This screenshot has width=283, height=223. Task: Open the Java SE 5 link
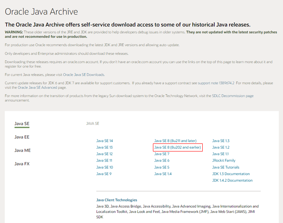[x=162, y=167]
